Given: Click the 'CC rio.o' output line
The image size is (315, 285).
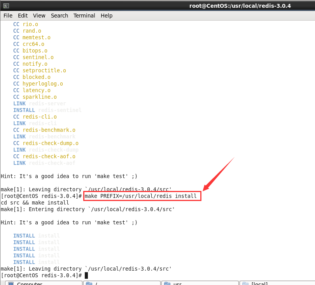Looking at the screenshot, I should pyautogui.click(x=26, y=24).
